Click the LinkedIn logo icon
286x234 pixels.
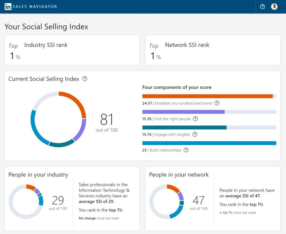8,6
